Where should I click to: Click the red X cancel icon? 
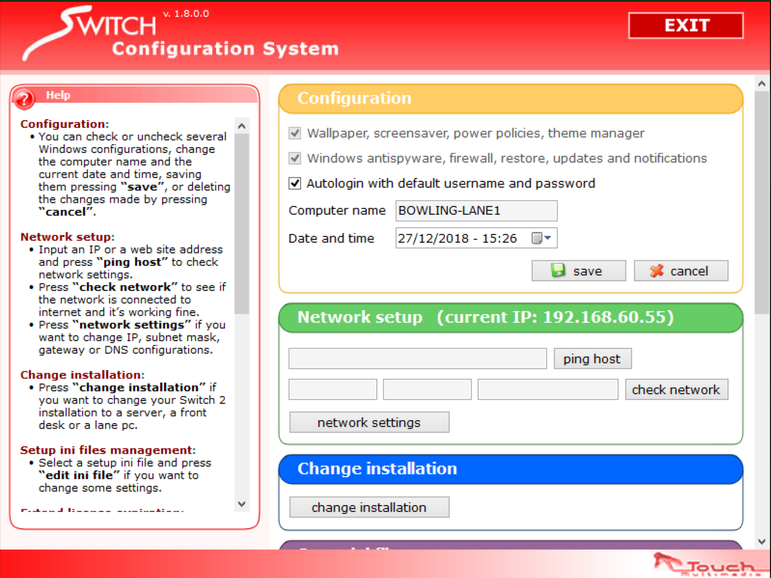click(656, 271)
